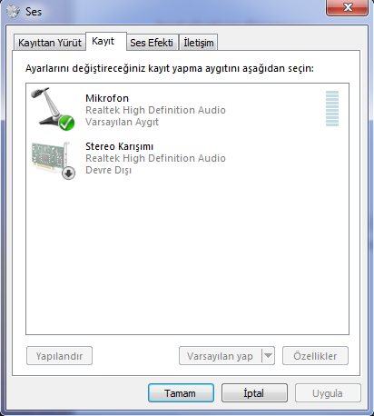Click the down-arrow disabled badge on Stereo Karışımı
Image resolution: width=374 pixels, height=416 pixels.
(69, 173)
